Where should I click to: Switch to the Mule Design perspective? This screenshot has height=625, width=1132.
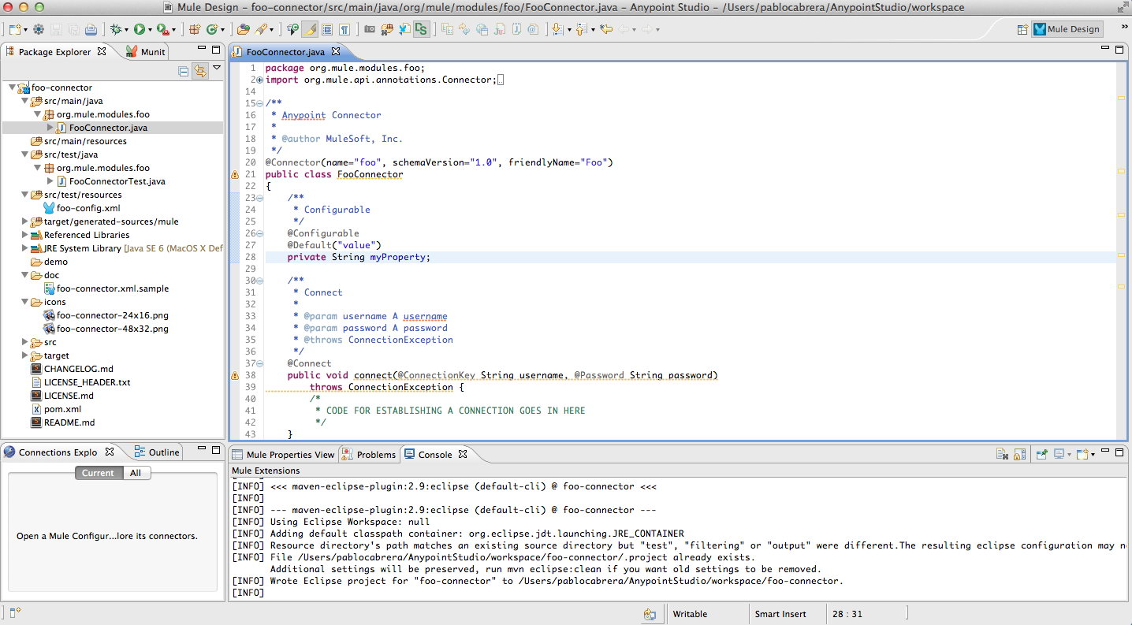pyautogui.click(x=1067, y=28)
